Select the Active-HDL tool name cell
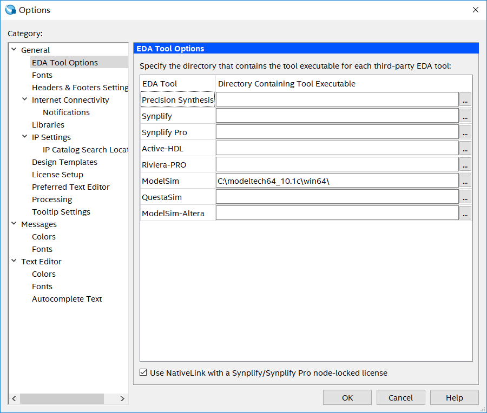Screen dimensions: 487x413 pos(177,148)
